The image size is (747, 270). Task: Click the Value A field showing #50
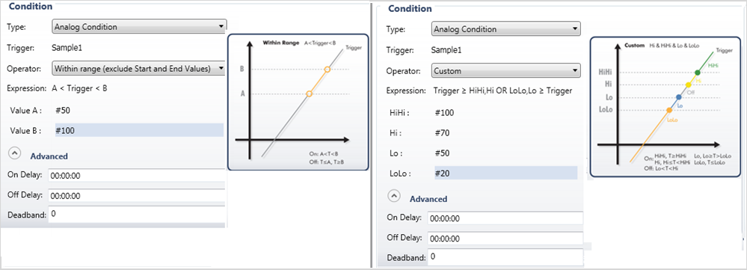tap(138, 110)
